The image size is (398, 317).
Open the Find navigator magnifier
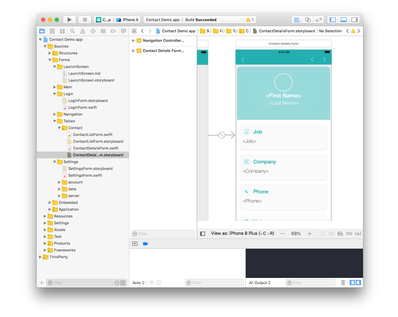[x=72, y=31]
